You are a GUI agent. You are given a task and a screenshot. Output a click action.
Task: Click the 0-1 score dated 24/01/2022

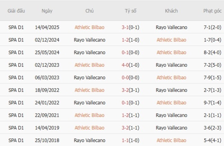[x=126, y=103]
